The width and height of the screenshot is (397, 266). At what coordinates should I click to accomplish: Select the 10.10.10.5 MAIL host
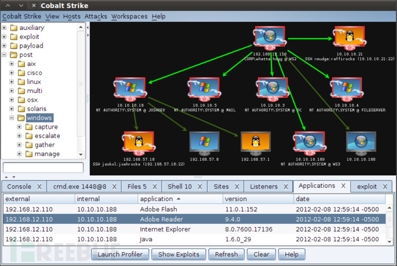click(x=204, y=89)
